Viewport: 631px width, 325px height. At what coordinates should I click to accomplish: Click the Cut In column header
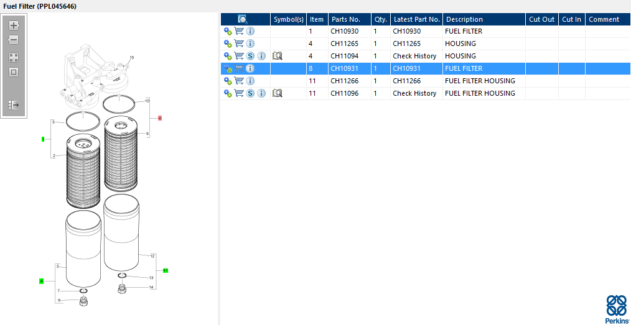pyautogui.click(x=571, y=19)
